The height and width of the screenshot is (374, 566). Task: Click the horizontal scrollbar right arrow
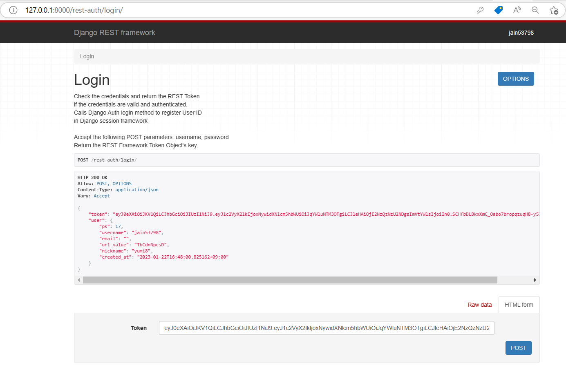535,280
